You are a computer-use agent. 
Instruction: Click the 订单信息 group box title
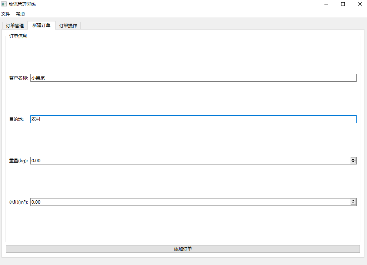pyautogui.click(x=18, y=36)
